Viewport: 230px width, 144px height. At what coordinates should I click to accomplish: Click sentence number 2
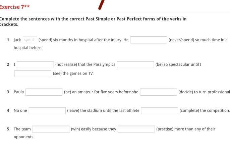pos(8,64)
